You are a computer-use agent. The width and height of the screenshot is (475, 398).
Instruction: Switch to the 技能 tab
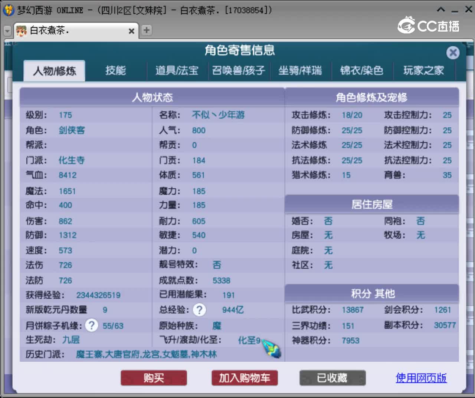pos(115,70)
